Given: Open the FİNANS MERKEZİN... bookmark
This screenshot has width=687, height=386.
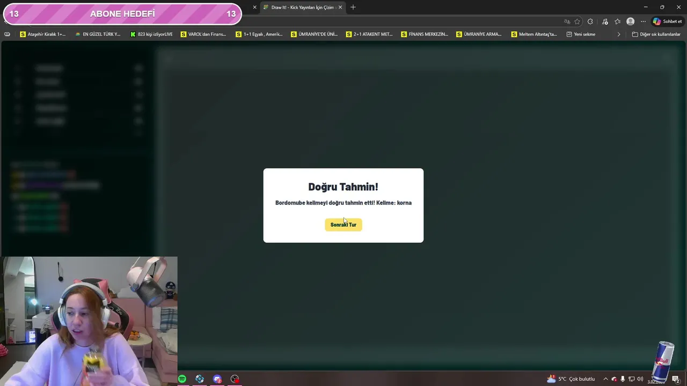Looking at the screenshot, I should coord(425,34).
